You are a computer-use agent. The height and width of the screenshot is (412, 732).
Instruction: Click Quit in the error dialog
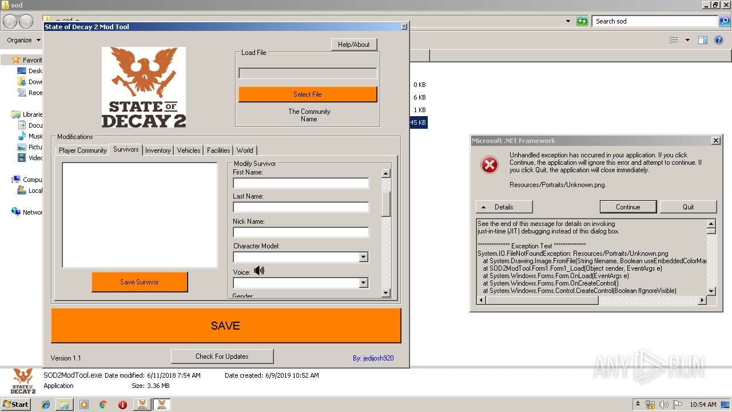[689, 207]
